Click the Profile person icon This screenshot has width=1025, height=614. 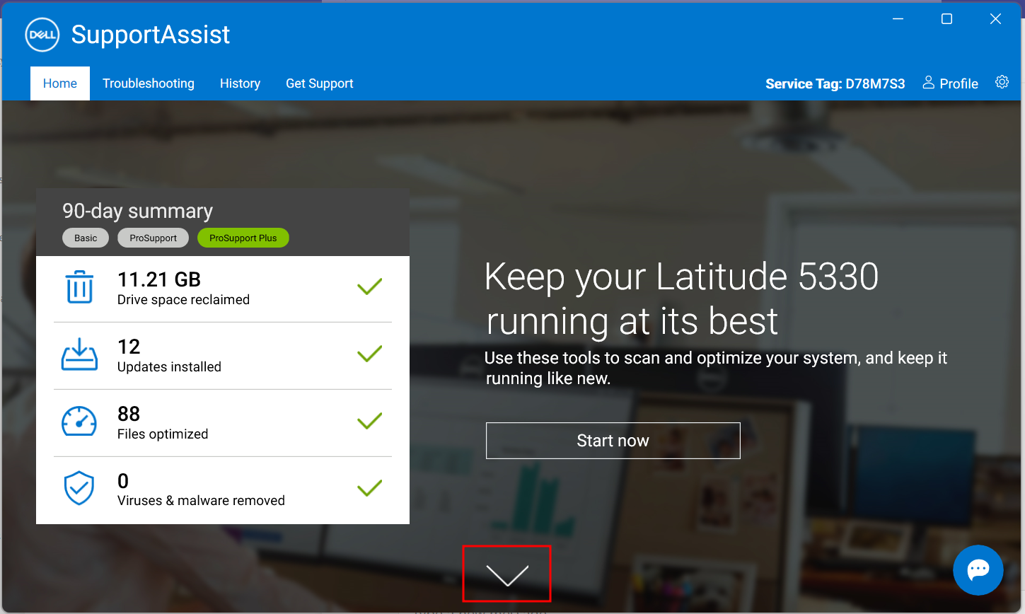(928, 83)
